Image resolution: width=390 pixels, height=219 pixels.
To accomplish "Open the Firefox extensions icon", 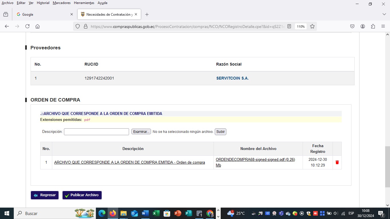I will tap(373, 26).
